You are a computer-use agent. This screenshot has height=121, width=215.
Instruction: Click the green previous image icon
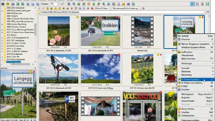18,4
